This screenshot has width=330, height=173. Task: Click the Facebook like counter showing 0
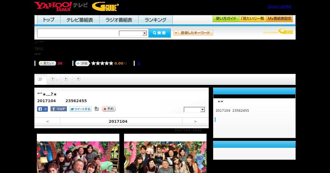(x=42, y=109)
